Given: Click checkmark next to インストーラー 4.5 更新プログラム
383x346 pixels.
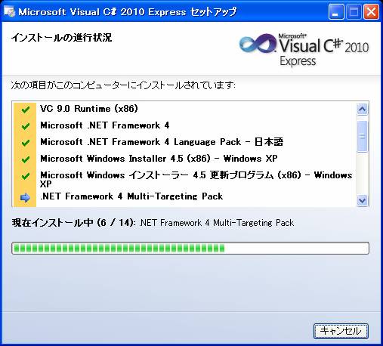Looking at the screenshot, I should (25, 176).
